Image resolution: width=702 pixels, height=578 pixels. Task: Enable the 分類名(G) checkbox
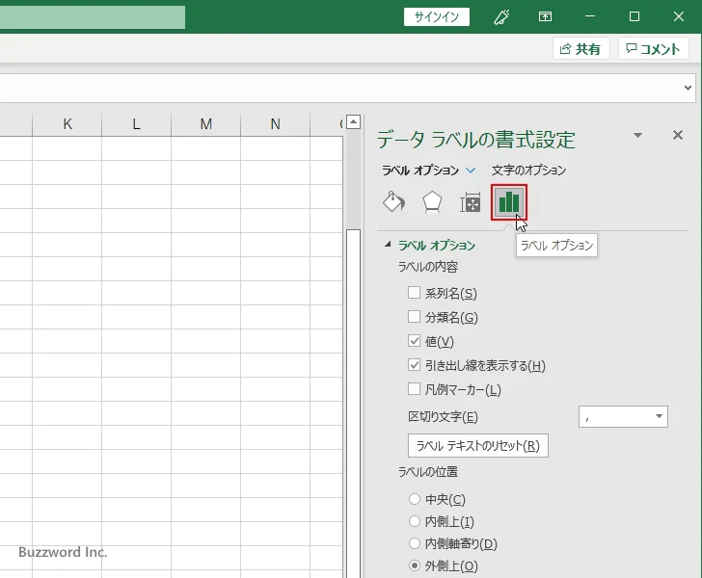click(x=414, y=317)
